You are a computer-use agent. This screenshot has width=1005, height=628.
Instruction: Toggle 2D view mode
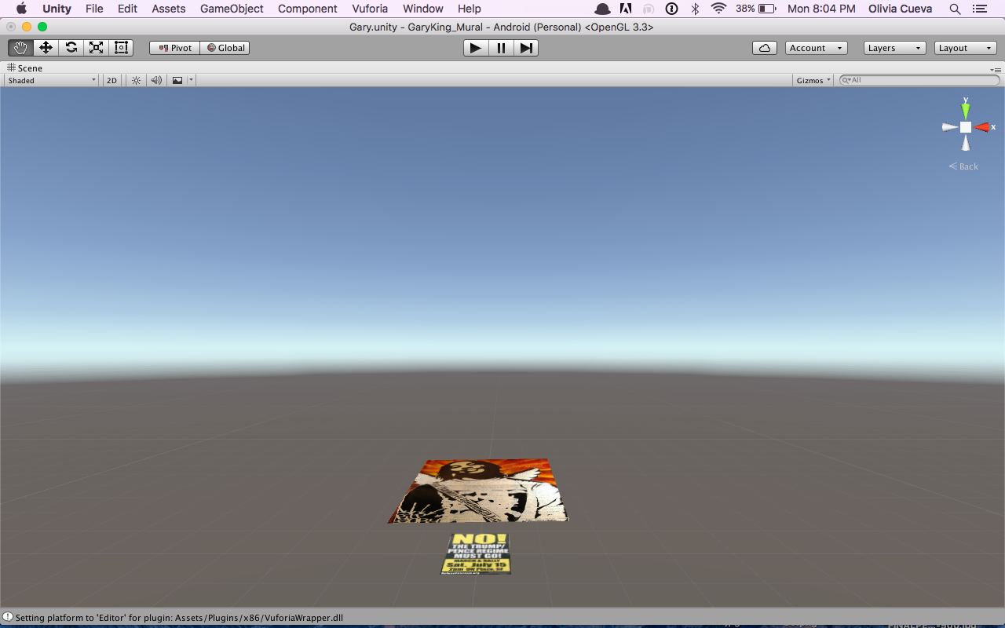112,80
